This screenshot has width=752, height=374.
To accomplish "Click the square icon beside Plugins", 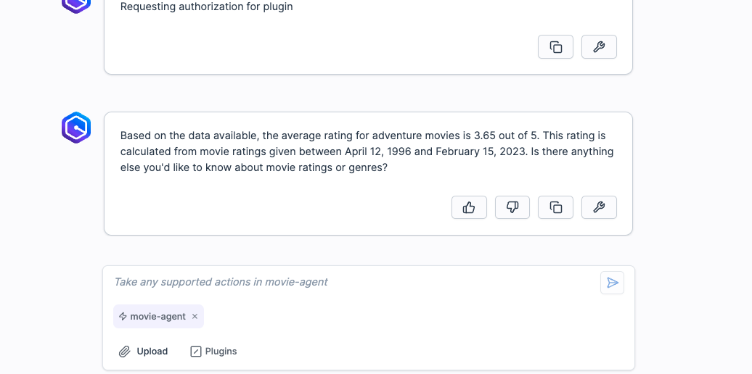I will tap(195, 352).
